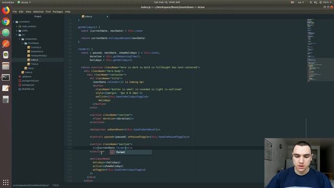The image size is (334, 188).
Task: Expand the public folder
Action: click(17, 31)
